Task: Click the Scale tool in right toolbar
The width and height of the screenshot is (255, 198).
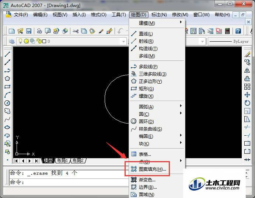Action: (247, 111)
